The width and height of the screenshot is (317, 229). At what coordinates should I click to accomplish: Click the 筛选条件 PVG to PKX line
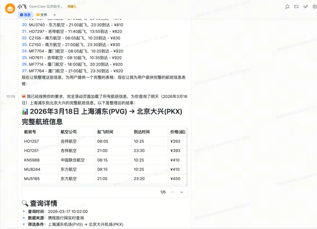(x=75, y=224)
